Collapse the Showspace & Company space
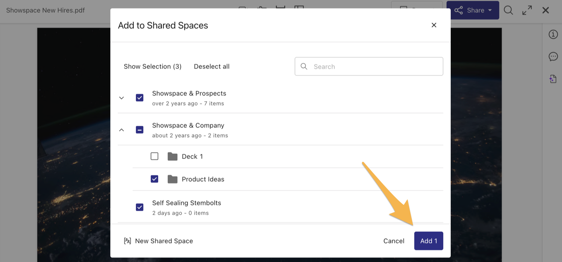Viewport: 562px width, 262px height. pos(122,130)
